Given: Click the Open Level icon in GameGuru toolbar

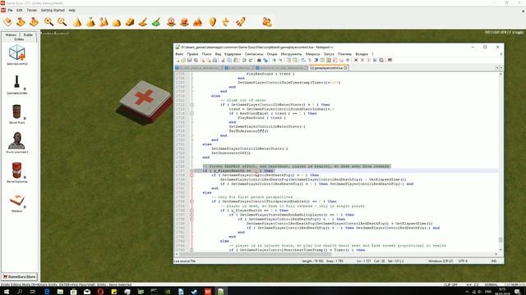Looking at the screenshot, I should click(x=21, y=22).
